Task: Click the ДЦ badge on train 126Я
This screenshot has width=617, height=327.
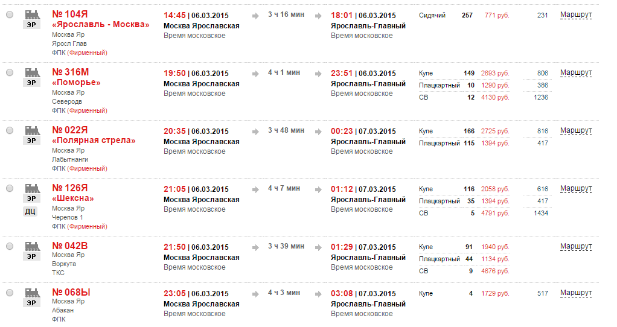Action: coord(31,211)
